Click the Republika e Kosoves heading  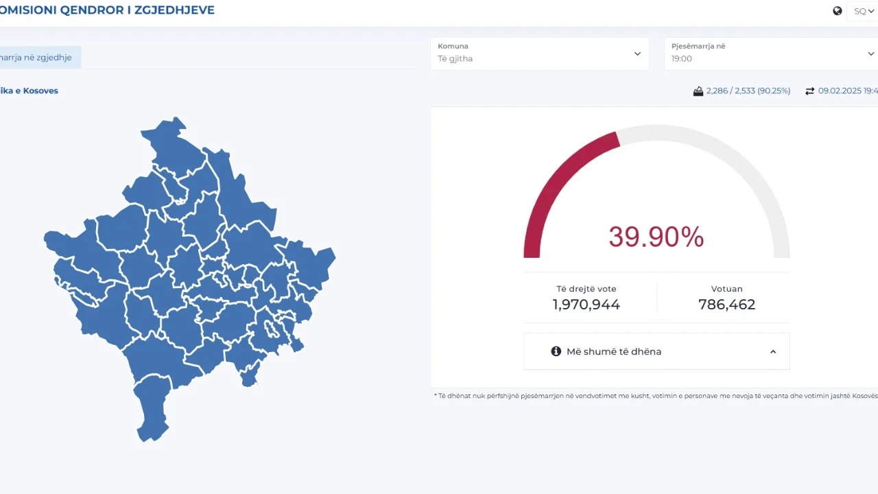[29, 91]
